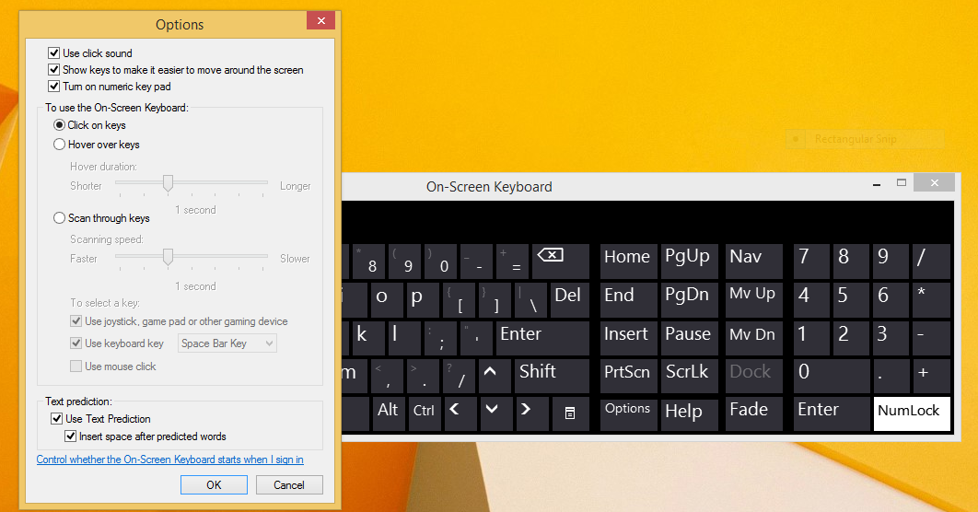Toggle the NumLock key
Image resolution: width=978 pixels, height=512 pixels.
912,414
